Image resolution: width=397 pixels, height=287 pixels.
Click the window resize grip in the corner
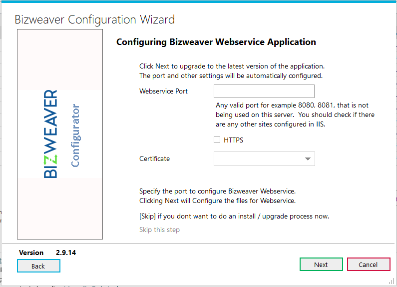click(392, 281)
